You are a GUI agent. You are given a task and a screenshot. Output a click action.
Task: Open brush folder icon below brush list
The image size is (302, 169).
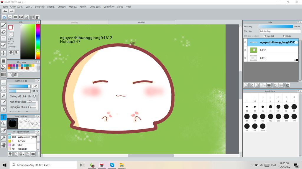33,154
